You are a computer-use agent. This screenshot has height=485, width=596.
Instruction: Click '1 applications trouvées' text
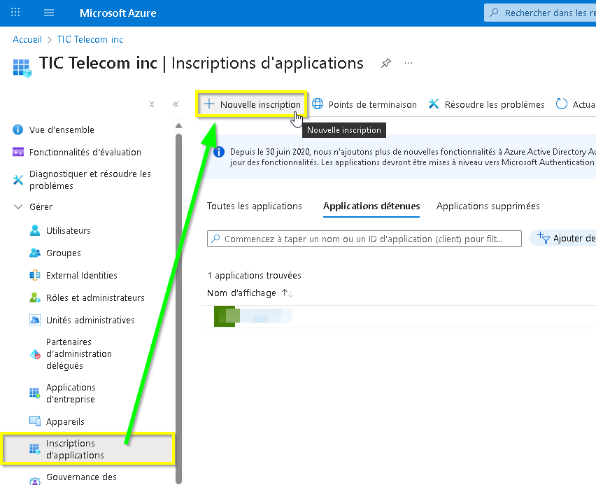255,276
